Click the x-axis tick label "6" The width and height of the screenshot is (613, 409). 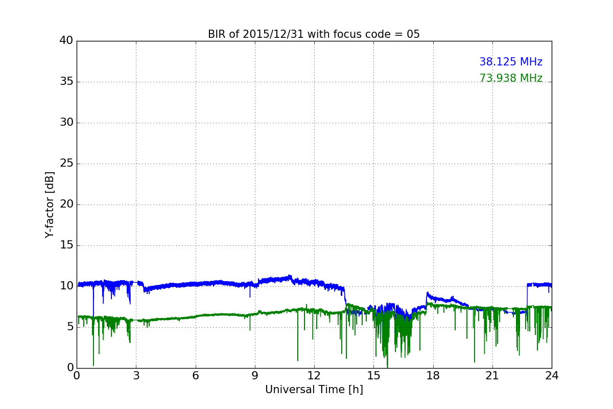pyautogui.click(x=196, y=376)
